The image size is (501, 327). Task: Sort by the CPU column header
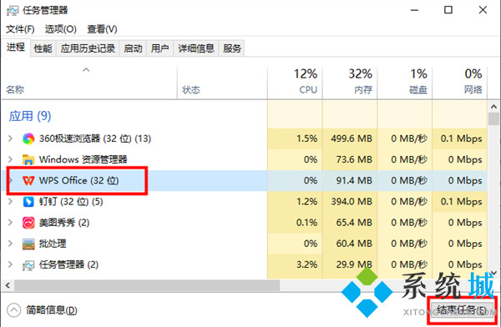click(x=295, y=83)
